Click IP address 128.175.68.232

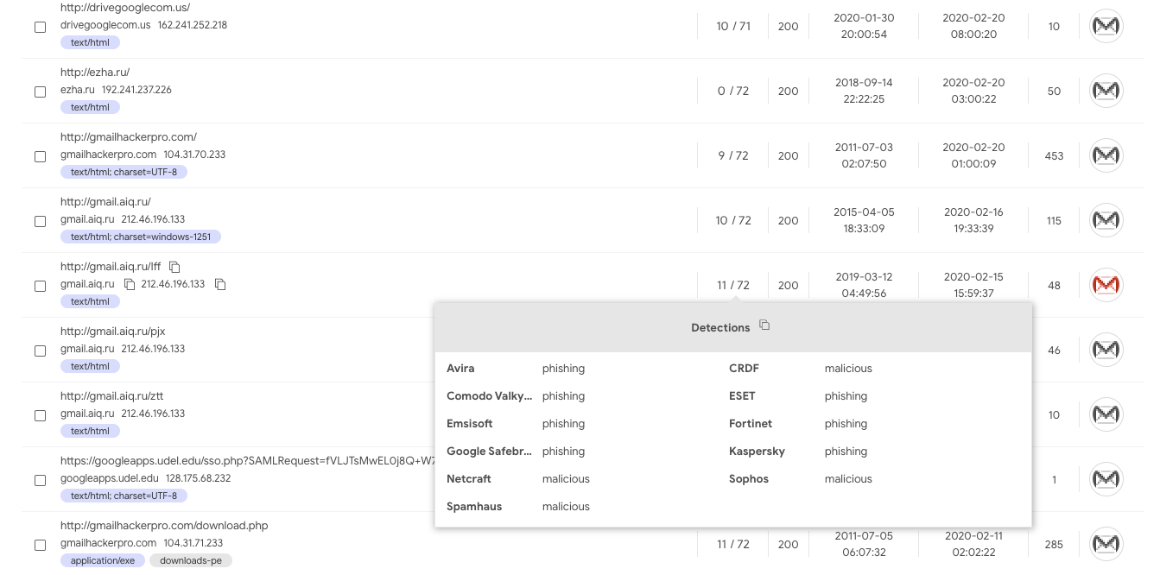(198, 478)
